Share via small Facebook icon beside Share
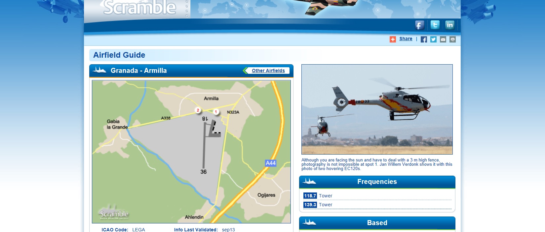 pyautogui.click(x=424, y=39)
